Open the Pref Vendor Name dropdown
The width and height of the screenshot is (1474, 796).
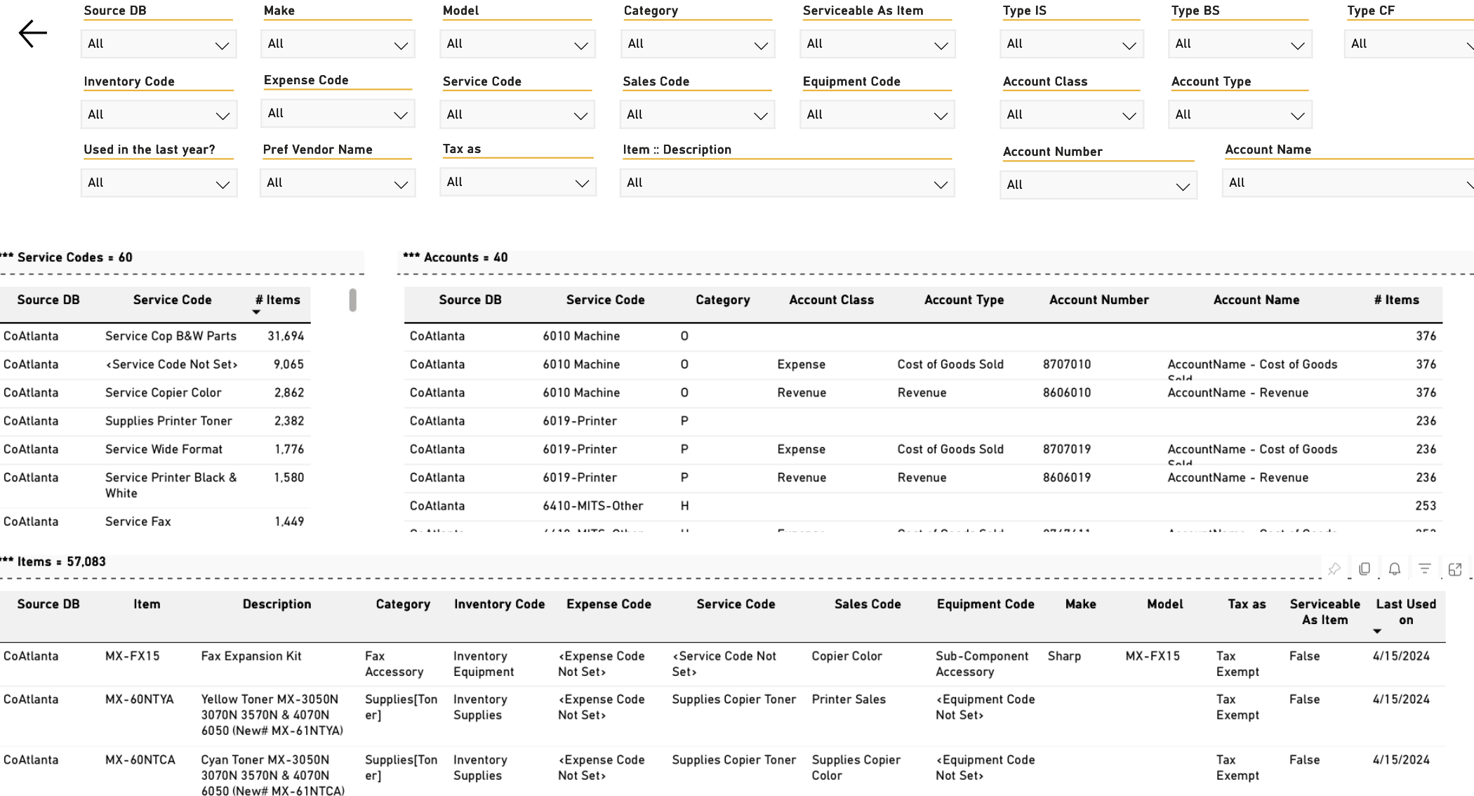[338, 183]
